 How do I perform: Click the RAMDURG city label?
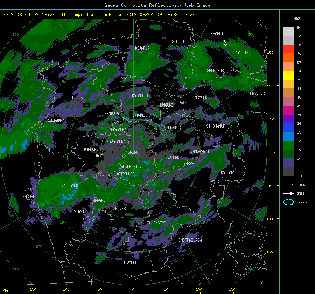coord(112,113)
